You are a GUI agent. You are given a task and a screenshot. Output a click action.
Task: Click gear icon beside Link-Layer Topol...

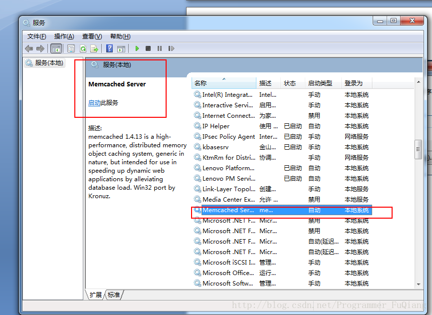pyautogui.click(x=197, y=189)
